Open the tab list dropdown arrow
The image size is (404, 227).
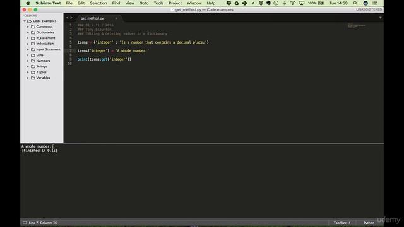[380, 18]
